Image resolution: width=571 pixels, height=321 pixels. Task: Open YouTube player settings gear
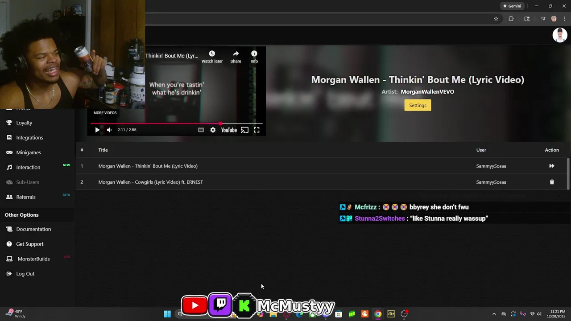(x=213, y=130)
